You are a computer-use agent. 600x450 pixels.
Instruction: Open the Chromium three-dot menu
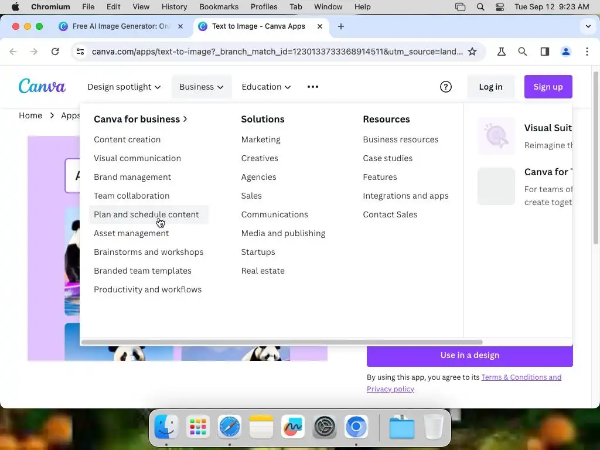coord(587,52)
